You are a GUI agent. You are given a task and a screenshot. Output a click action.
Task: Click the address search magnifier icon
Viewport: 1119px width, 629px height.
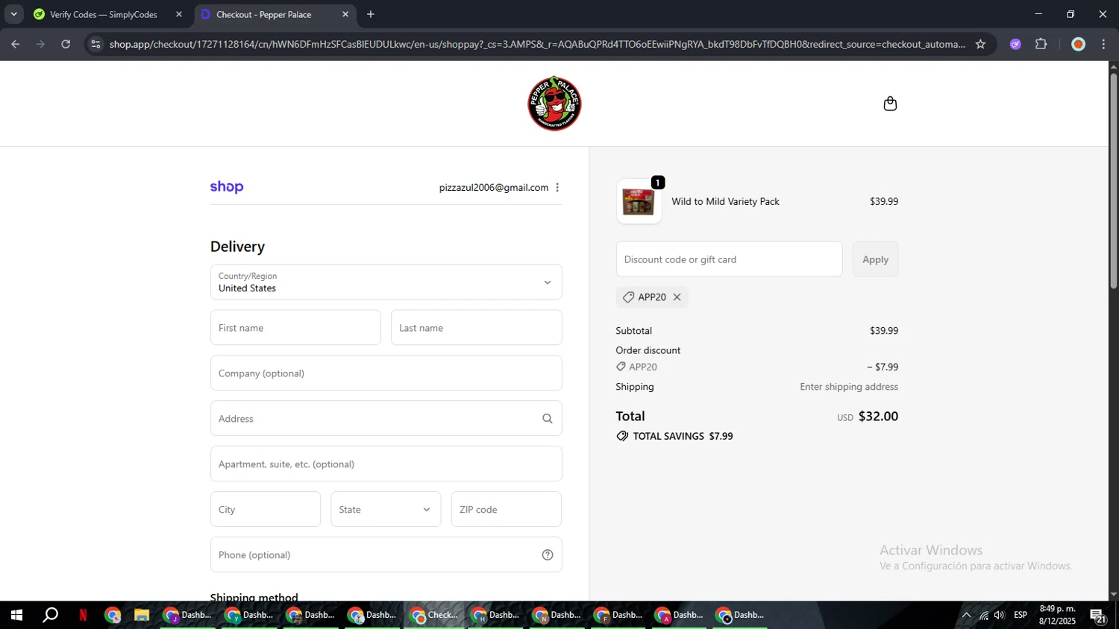pyautogui.click(x=548, y=419)
